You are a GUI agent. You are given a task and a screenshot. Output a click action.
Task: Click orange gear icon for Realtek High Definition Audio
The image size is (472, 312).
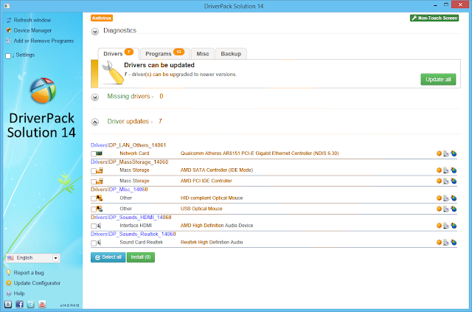[439, 243]
